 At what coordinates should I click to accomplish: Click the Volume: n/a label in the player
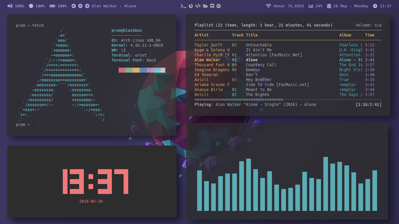click(368, 25)
